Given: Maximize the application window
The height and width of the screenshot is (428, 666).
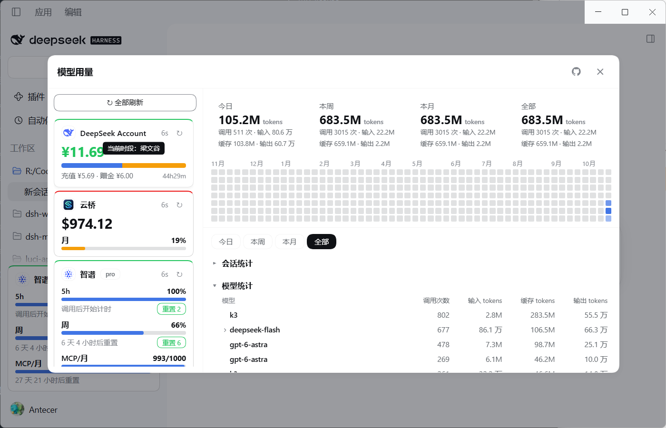Looking at the screenshot, I should click(625, 12).
